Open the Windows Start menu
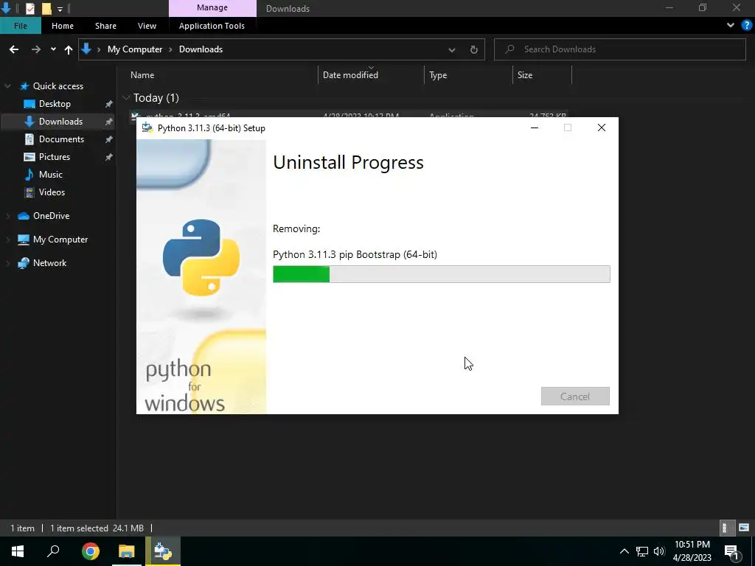The height and width of the screenshot is (566, 755). pos(18,551)
